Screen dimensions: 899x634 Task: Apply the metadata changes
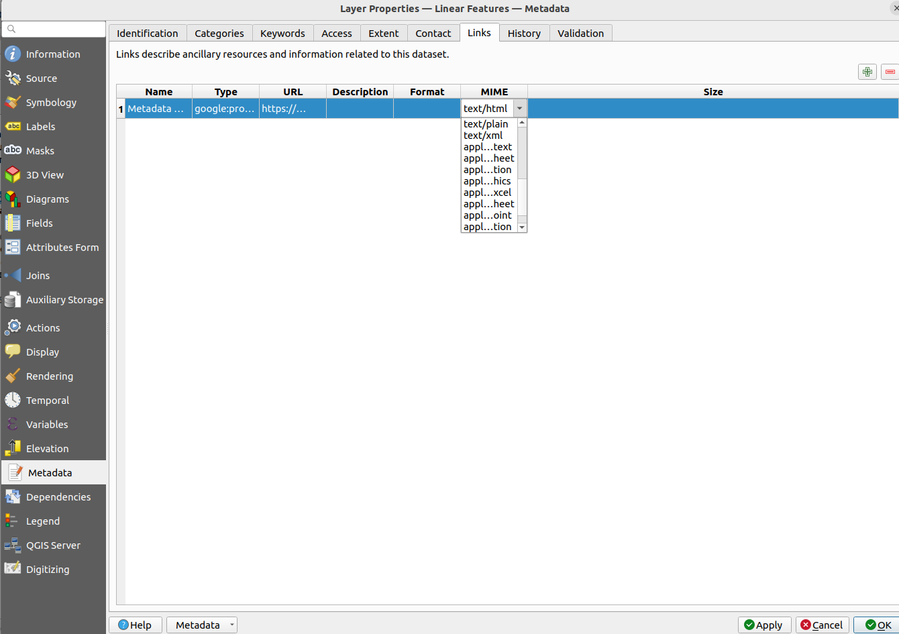(764, 625)
